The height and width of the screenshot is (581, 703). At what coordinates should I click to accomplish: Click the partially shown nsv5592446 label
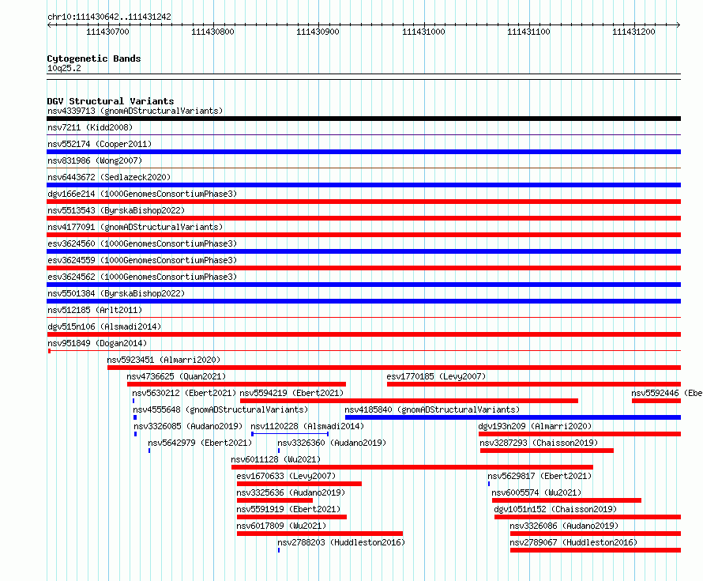point(667,393)
